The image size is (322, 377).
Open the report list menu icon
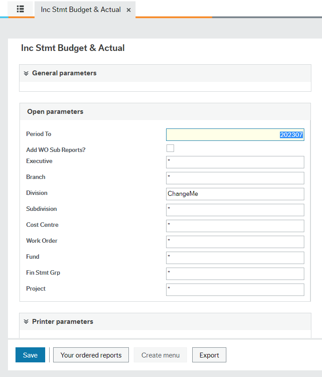(x=20, y=9)
